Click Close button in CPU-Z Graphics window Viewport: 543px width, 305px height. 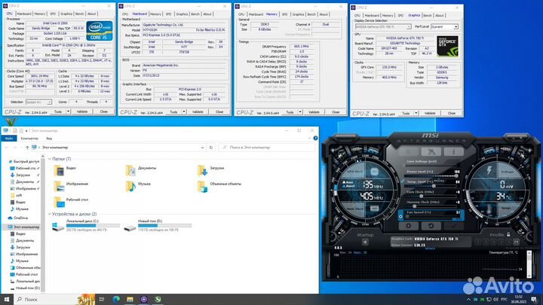[x=452, y=113]
